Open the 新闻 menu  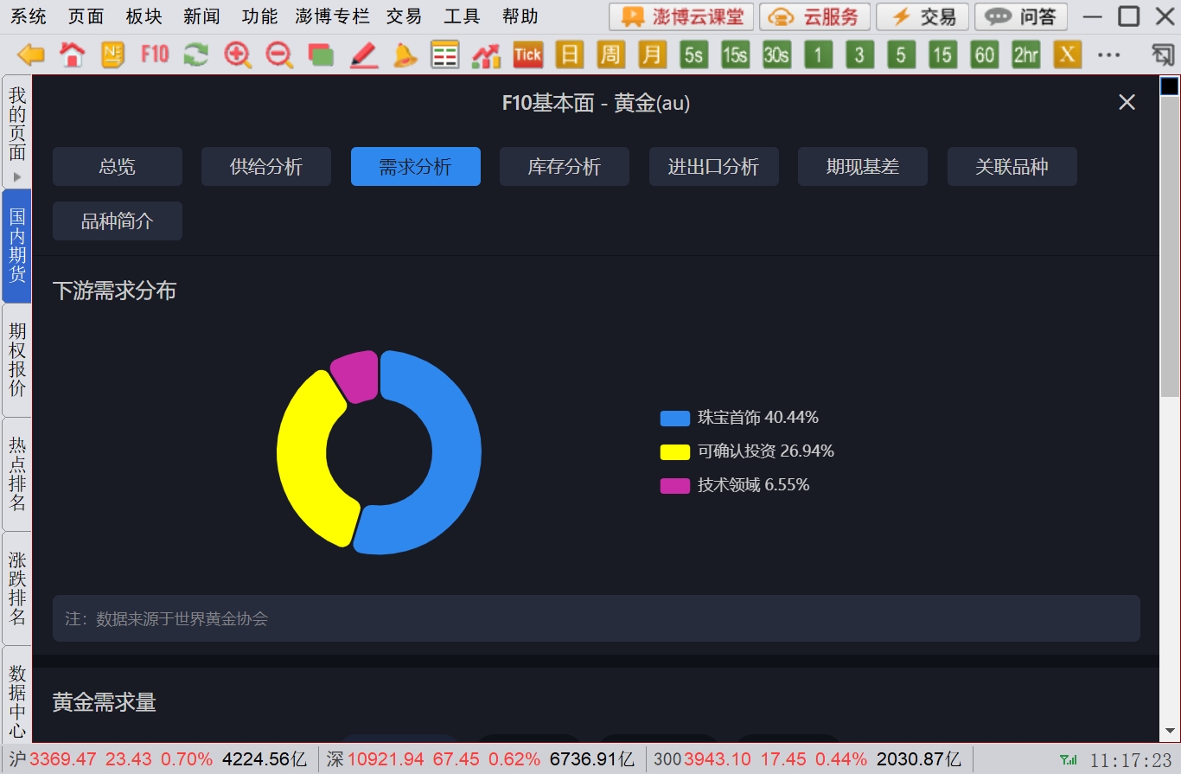point(201,16)
